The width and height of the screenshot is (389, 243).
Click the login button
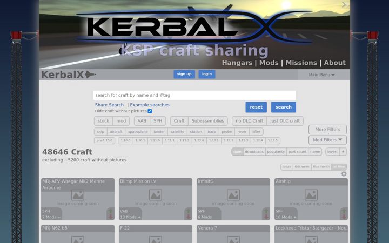tap(206, 74)
